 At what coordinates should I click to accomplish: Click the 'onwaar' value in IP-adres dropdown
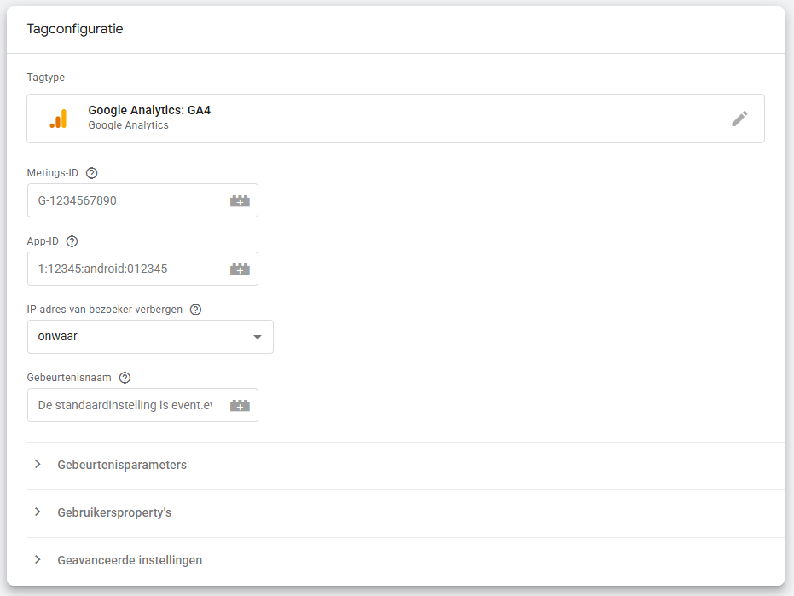click(58, 337)
